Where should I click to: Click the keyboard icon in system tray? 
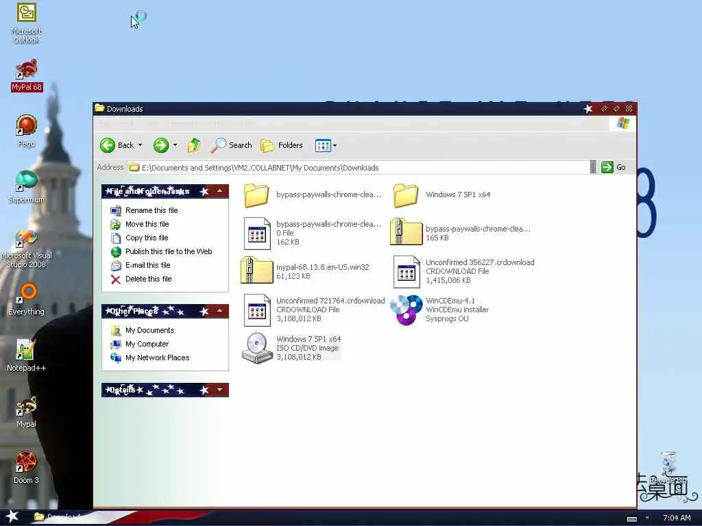point(631,518)
